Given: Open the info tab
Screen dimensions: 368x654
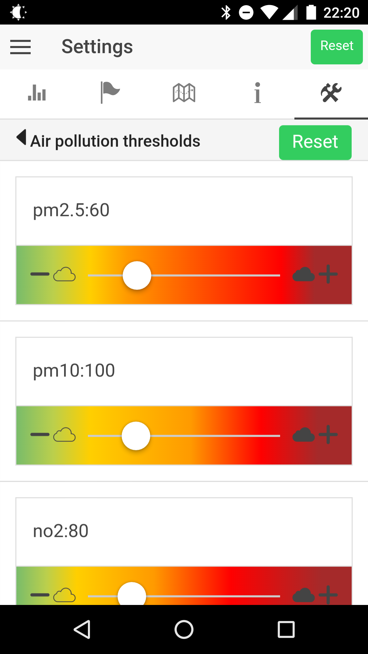Looking at the screenshot, I should click(x=258, y=93).
